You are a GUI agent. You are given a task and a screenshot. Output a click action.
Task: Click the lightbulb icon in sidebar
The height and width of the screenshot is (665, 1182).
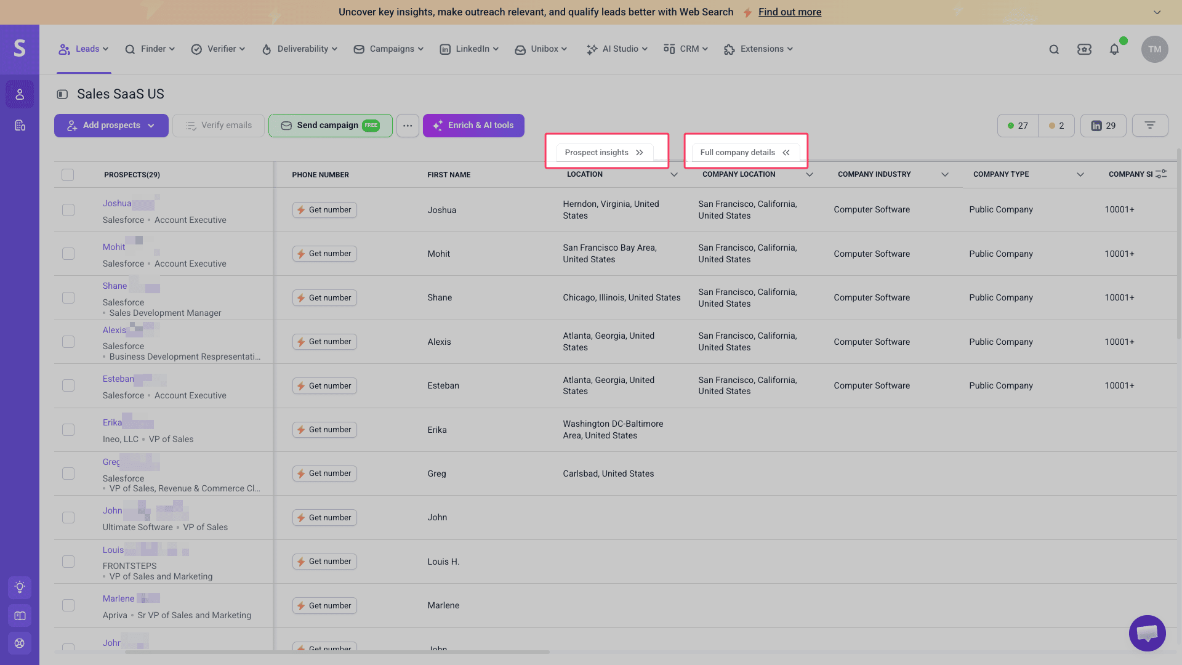tap(20, 587)
